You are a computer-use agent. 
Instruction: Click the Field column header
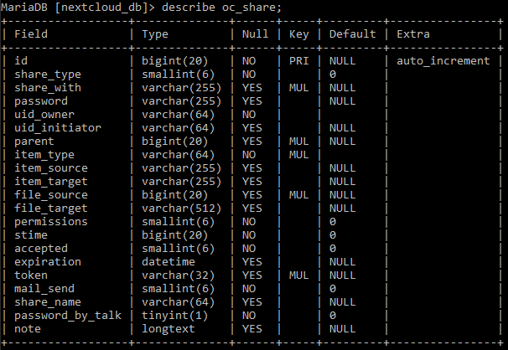(x=31, y=34)
